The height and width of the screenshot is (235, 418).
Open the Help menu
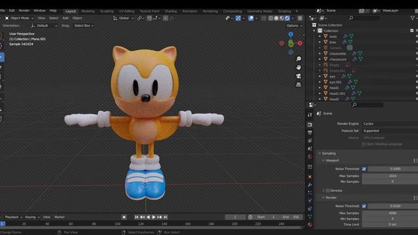pyautogui.click(x=53, y=10)
